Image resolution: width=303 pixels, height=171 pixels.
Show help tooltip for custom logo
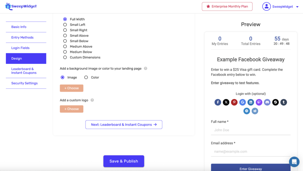[92, 100]
